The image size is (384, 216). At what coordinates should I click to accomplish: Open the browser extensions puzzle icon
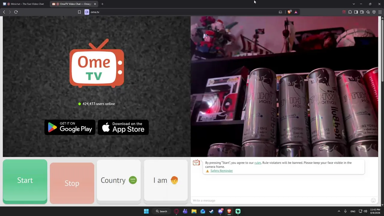click(350, 12)
